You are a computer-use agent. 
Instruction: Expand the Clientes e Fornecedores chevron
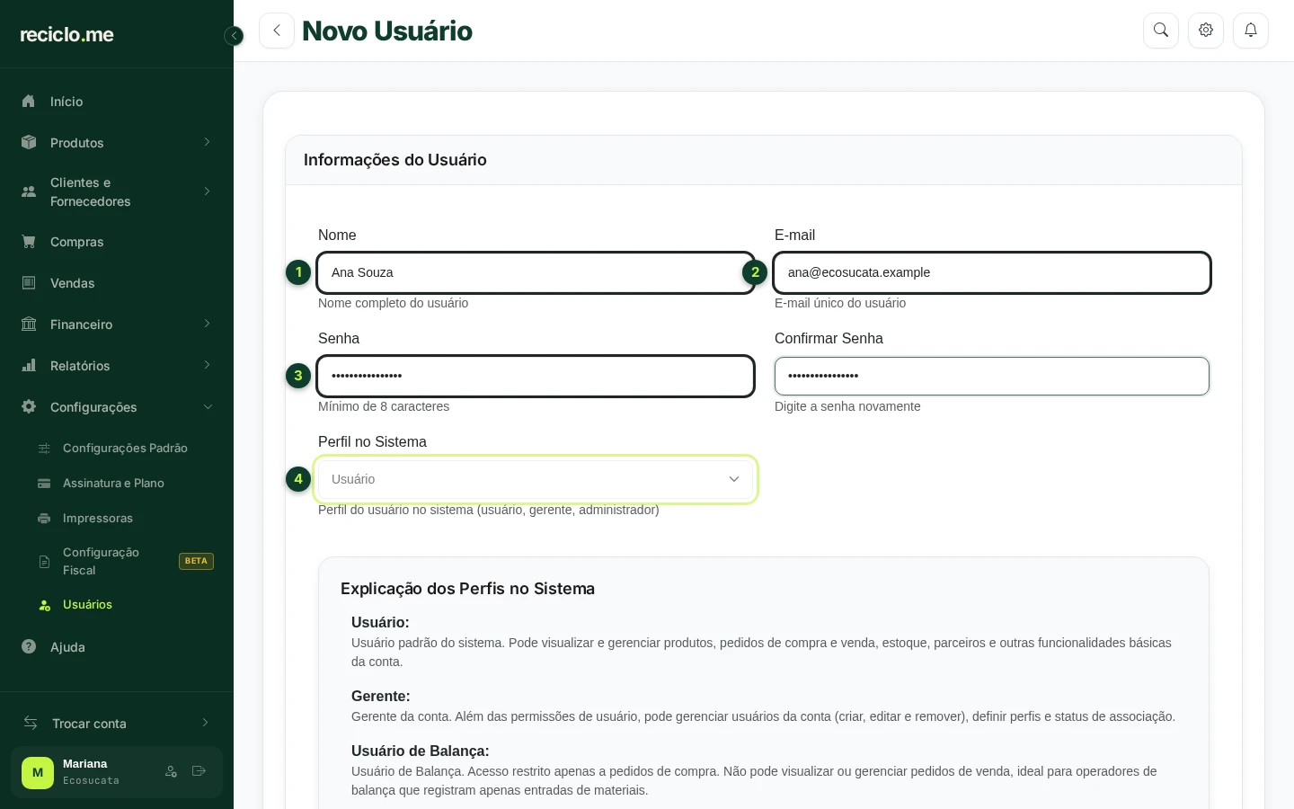click(x=207, y=191)
